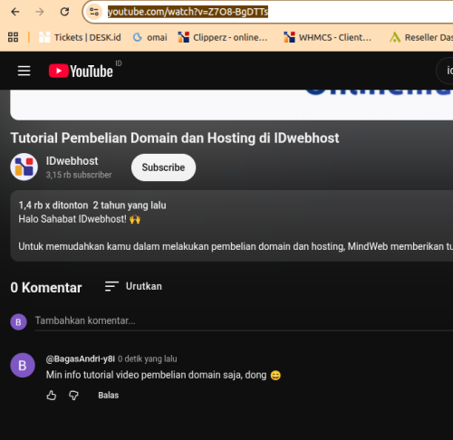Image resolution: width=453 pixels, height=440 pixels.
Task: Expand the video description box
Action: [x=231, y=225]
